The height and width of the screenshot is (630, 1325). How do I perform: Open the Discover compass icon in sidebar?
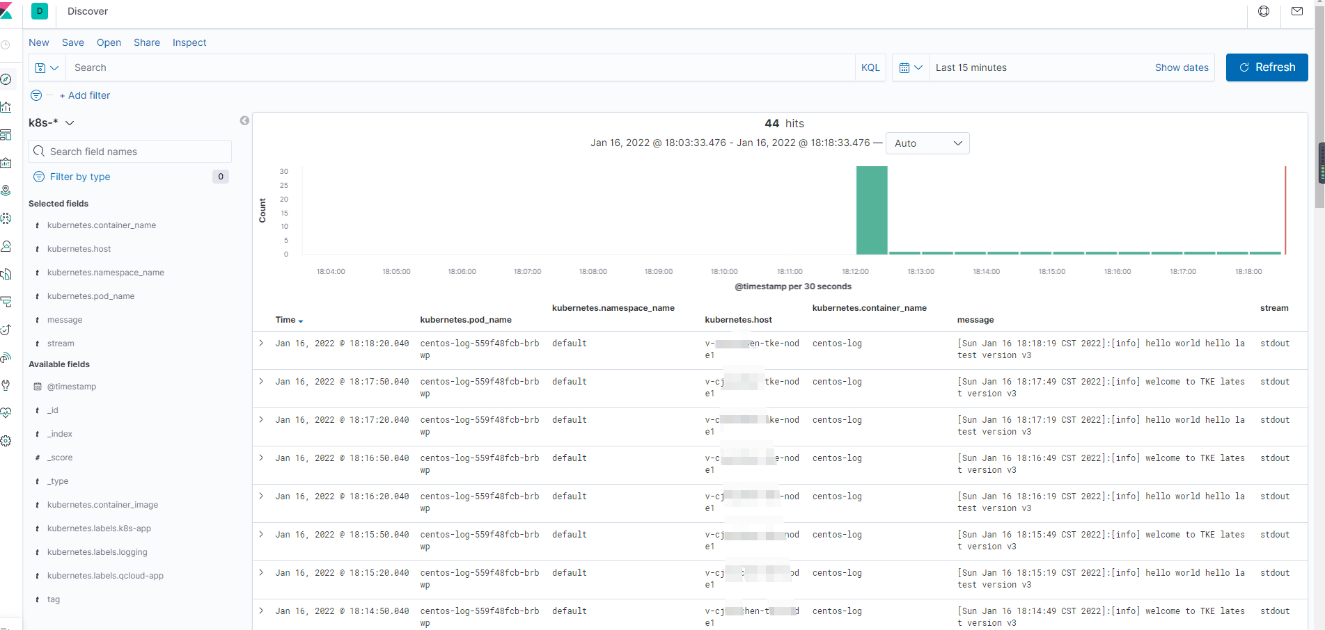point(6,79)
